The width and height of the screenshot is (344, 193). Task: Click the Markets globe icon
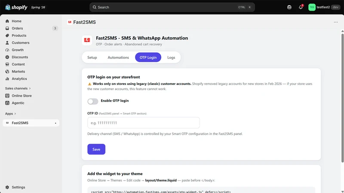pos(7,72)
